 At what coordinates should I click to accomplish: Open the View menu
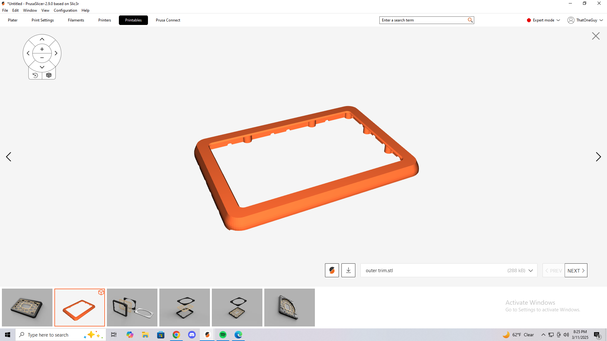45,10
